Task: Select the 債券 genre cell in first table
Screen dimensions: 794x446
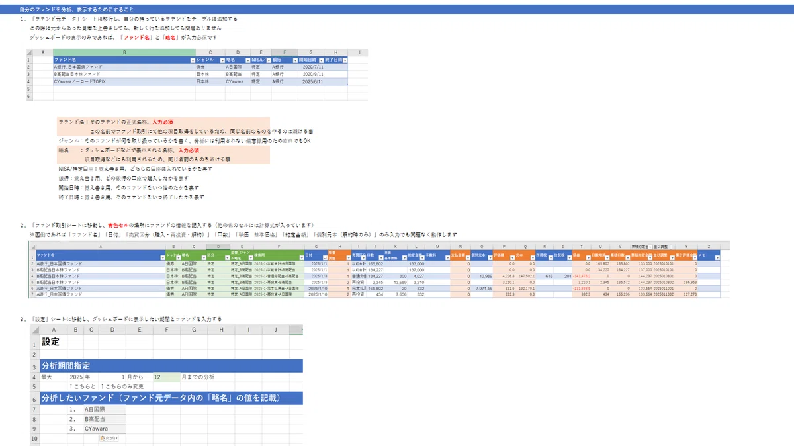Action: [210, 67]
